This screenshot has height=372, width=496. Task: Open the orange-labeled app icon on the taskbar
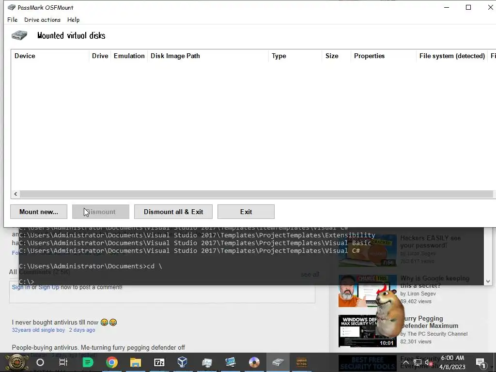pyautogui.click(x=302, y=362)
